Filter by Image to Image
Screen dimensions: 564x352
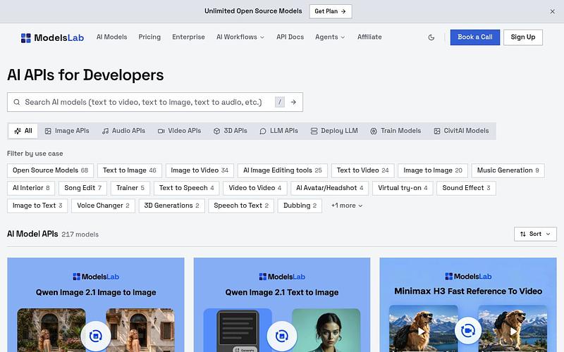pyautogui.click(x=433, y=170)
